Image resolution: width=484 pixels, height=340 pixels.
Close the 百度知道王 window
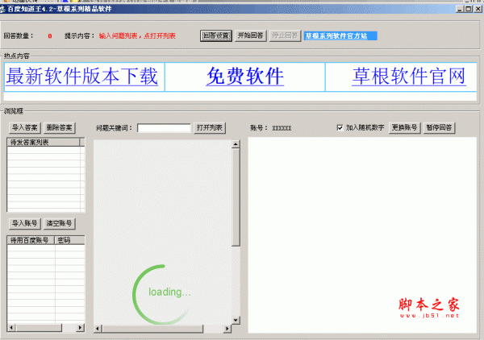pyautogui.click(x=478, y=9)
